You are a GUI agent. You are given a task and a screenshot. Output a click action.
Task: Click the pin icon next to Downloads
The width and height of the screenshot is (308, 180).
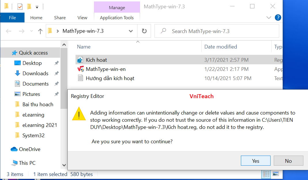56,73
